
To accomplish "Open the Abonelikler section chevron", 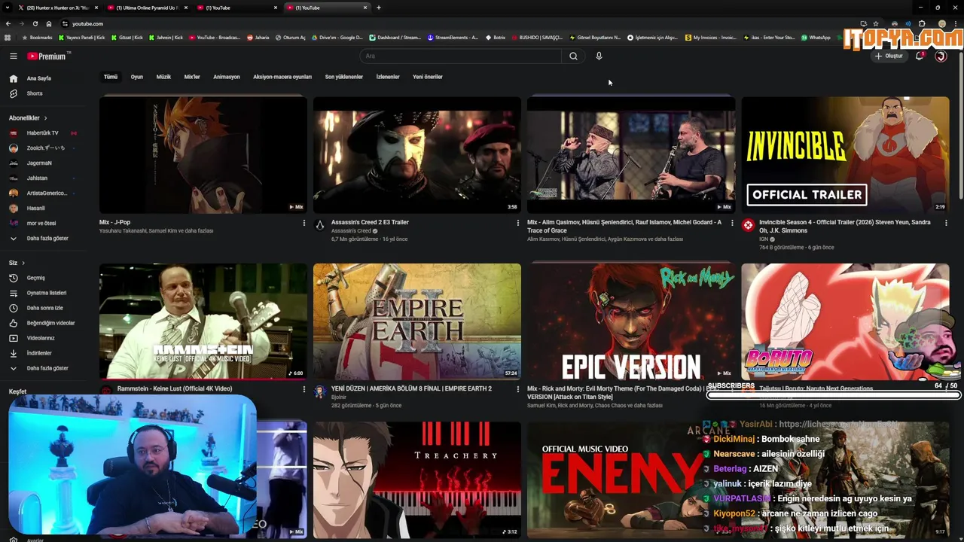I will coord(45,118).
